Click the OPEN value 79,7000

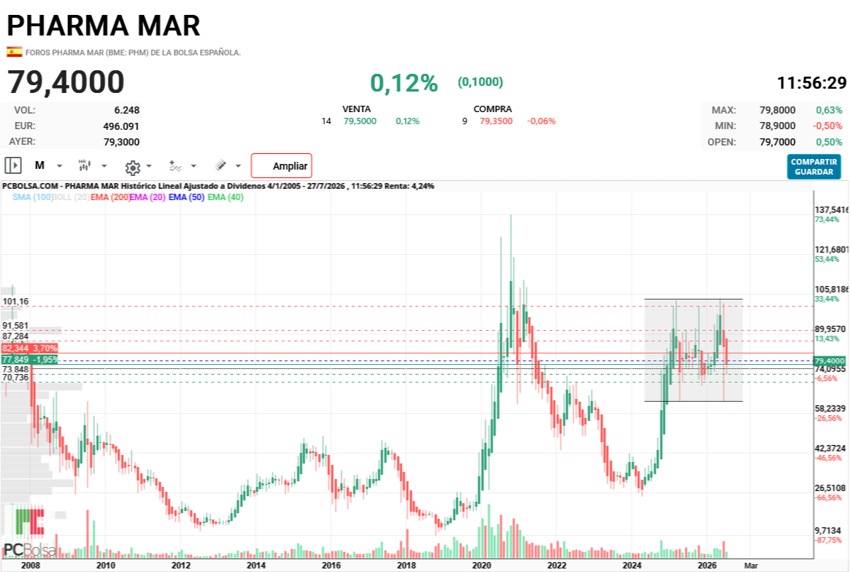(777, 142)
